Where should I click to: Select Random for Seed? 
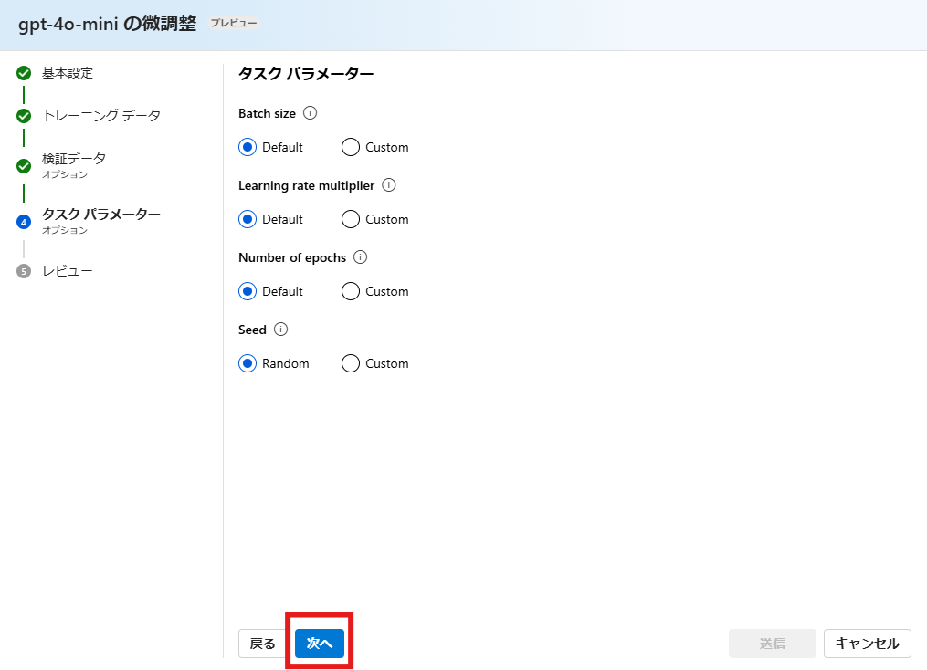tap(248, 363)
